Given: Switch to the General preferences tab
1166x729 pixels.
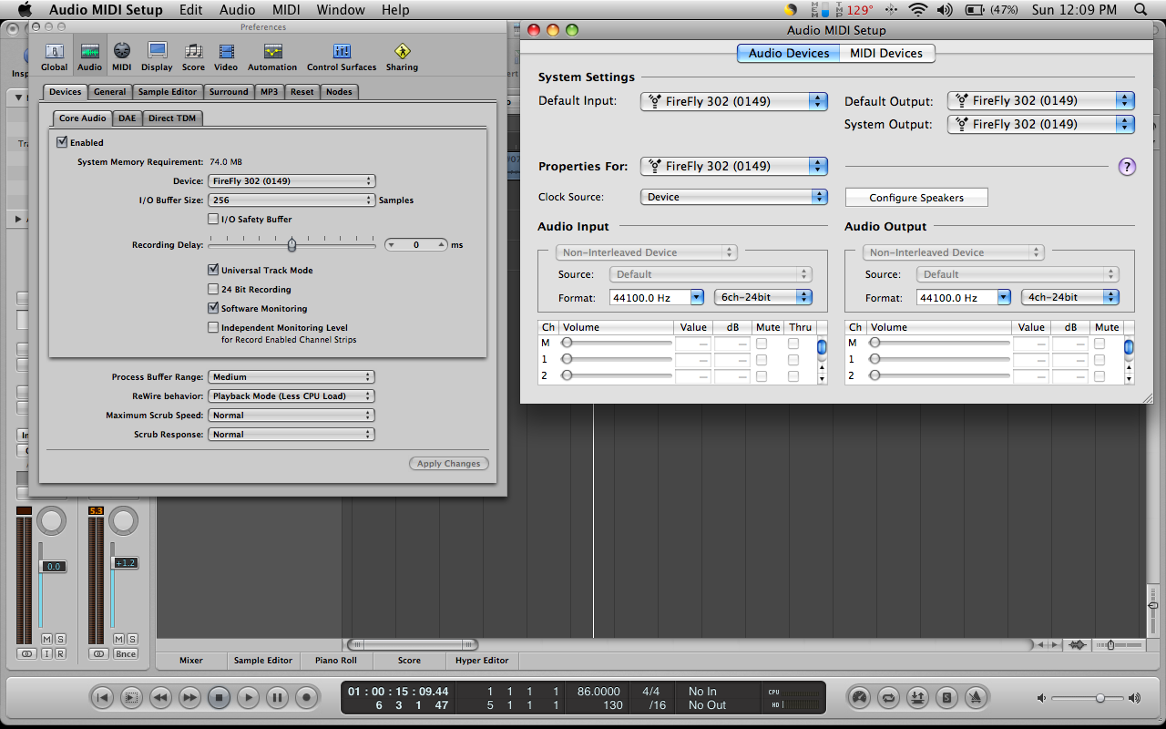Looking at the screenshot, I should click(x=109, y=92).
